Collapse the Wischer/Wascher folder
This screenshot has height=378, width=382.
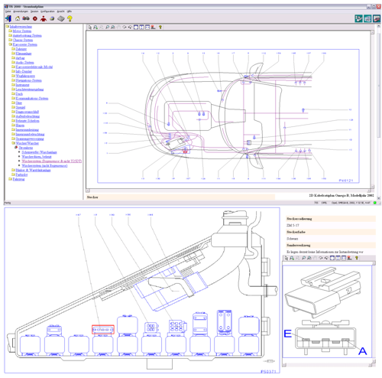(13, 143)
